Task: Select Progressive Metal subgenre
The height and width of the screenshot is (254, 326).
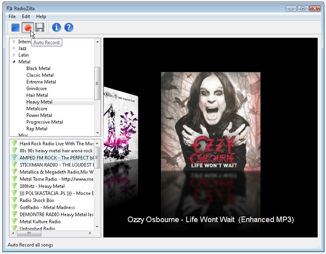Action: tap(44, 122)
